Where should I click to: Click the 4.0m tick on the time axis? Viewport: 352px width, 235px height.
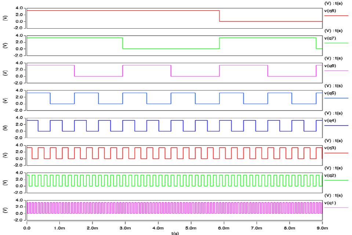coord(158,228)
